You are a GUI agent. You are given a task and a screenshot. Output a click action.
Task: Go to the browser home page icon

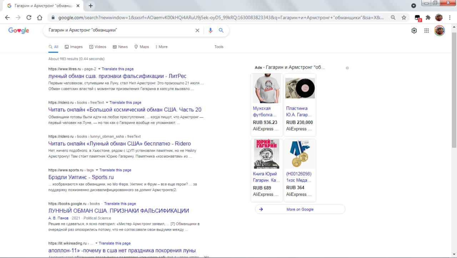[40, 18]
